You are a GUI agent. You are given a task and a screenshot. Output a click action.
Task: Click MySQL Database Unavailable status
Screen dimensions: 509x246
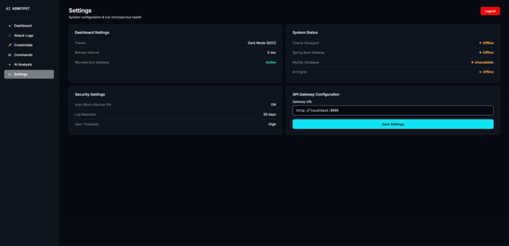click(482, 63)
